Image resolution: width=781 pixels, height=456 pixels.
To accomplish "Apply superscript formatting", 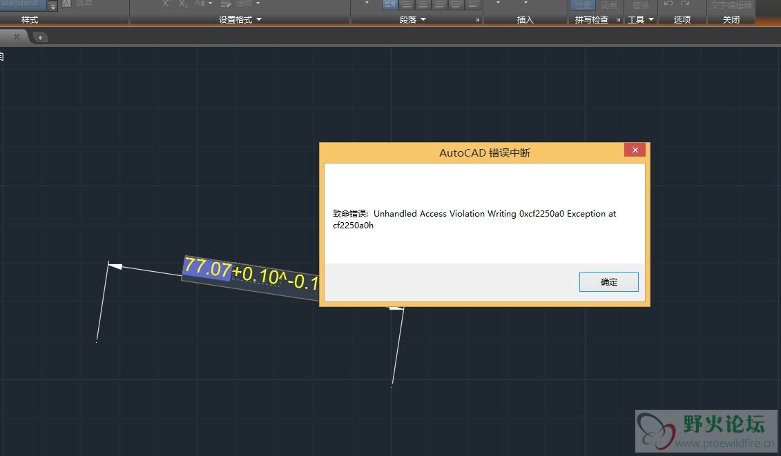I will pyautogui.click(x=166, y=3).
